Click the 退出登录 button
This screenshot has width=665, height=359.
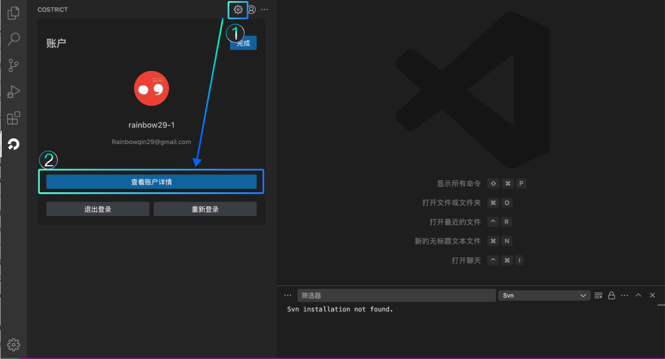click(x=97, y=208)
